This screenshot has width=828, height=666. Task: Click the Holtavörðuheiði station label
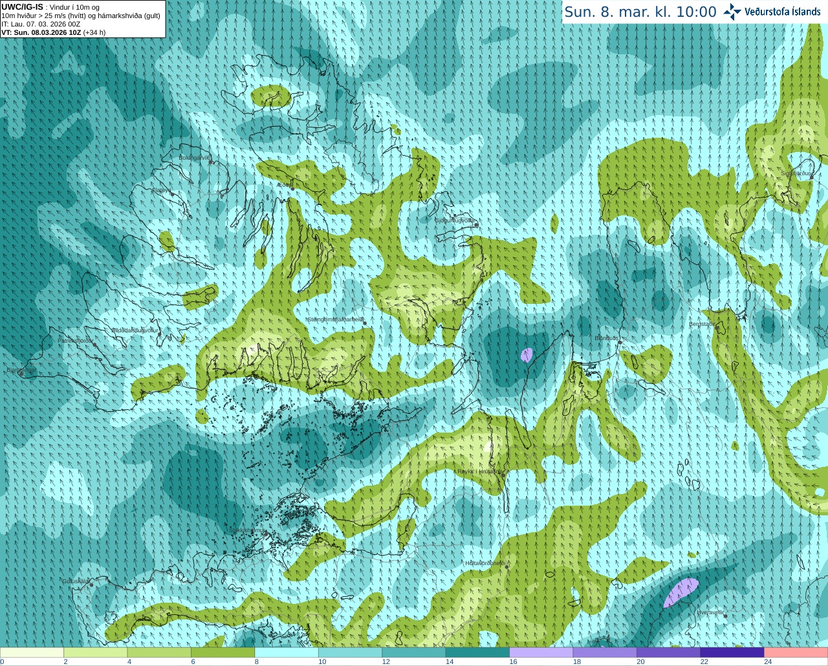[485, 563]
